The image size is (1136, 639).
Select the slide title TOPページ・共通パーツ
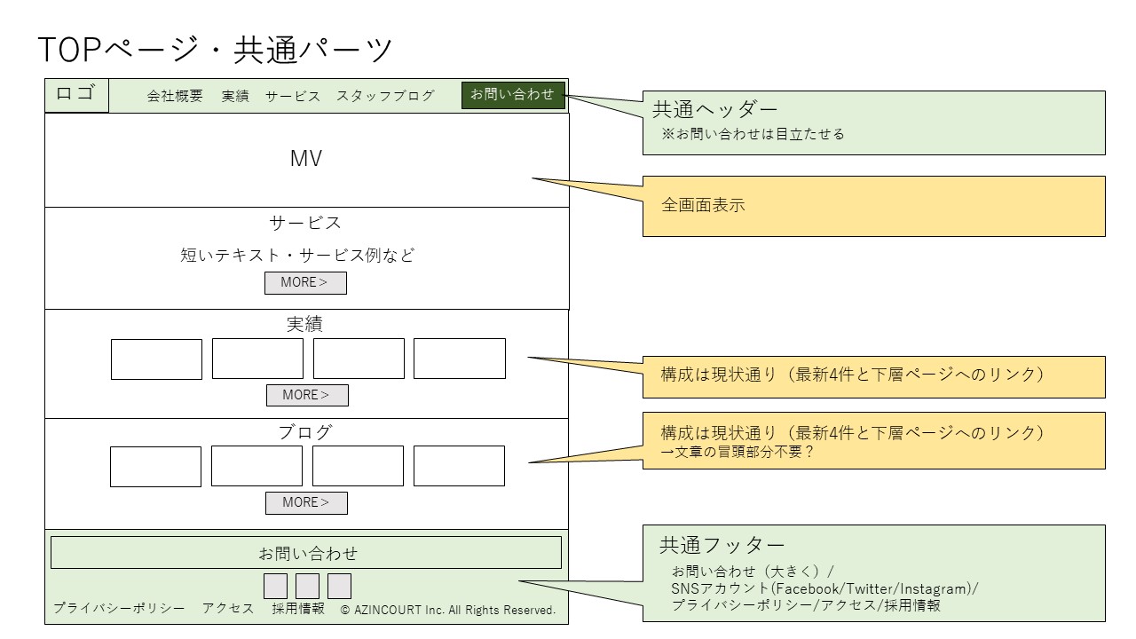215,50
